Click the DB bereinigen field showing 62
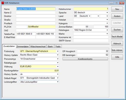The height and width of the screenshot is (100, 126). 93,55
